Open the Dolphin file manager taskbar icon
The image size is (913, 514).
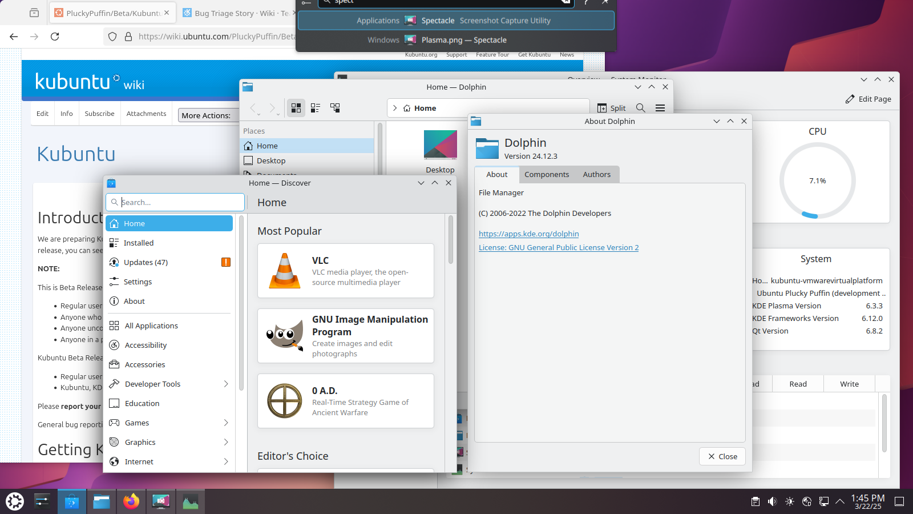coord(102,501)
